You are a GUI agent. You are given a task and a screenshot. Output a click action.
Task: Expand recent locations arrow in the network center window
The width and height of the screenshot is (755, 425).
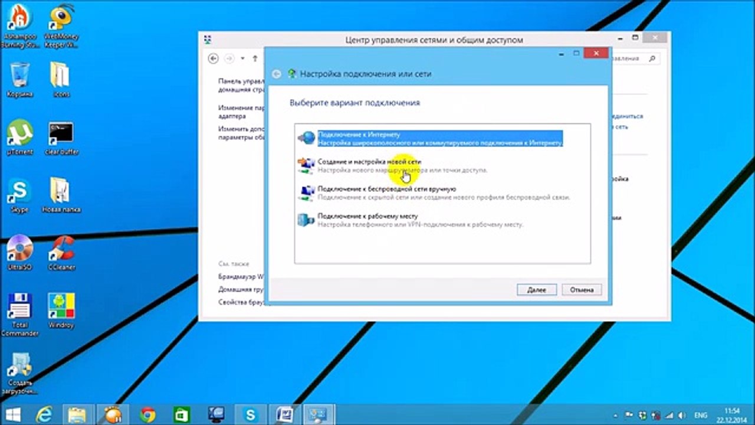pyautogui.click(x=242, y=58)
